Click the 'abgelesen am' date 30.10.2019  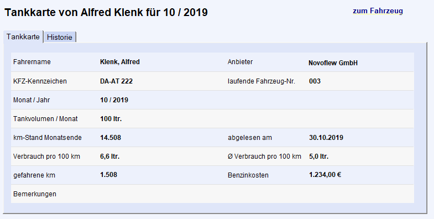(326, 138)
